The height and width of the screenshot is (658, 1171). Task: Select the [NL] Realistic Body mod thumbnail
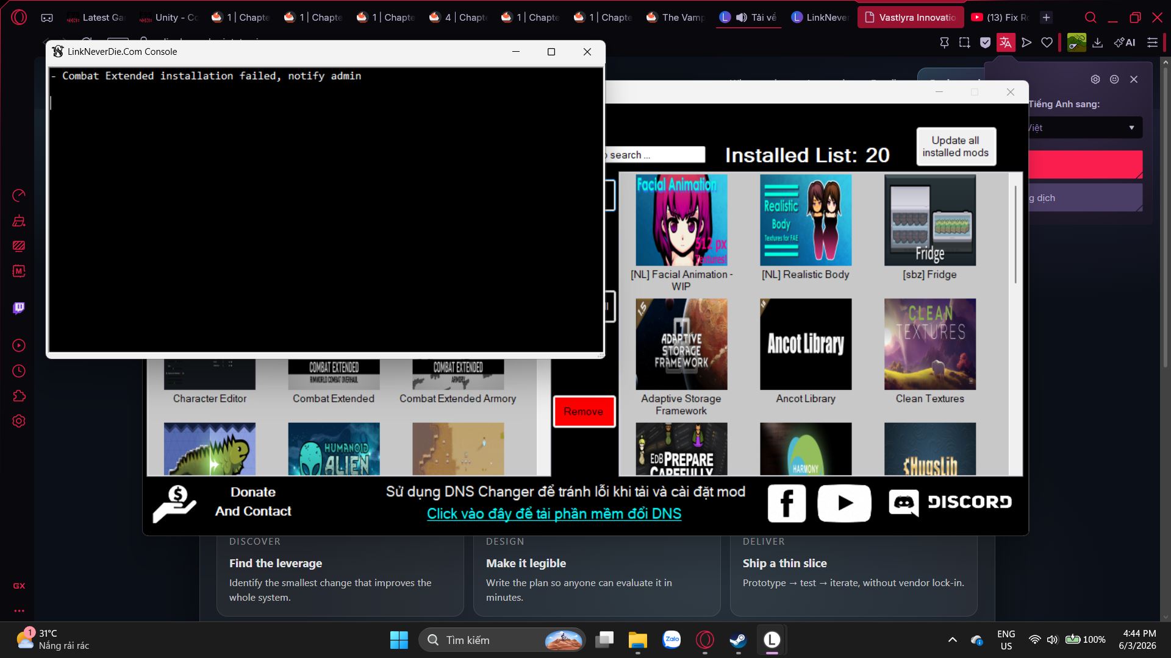(x=806, y=220)
